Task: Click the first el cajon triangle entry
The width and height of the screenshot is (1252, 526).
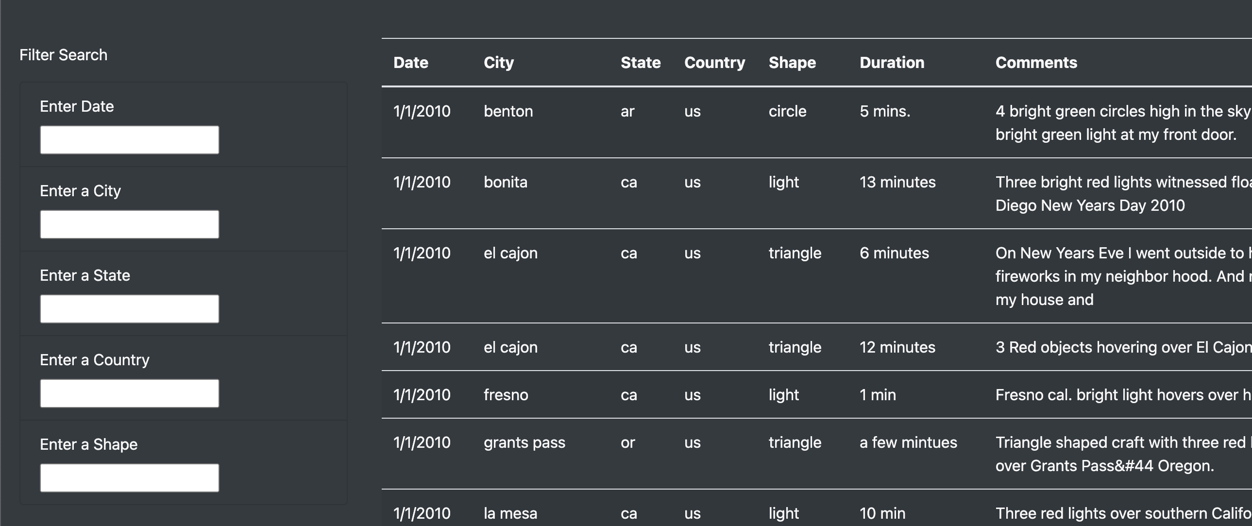Action: pos(511,253)
